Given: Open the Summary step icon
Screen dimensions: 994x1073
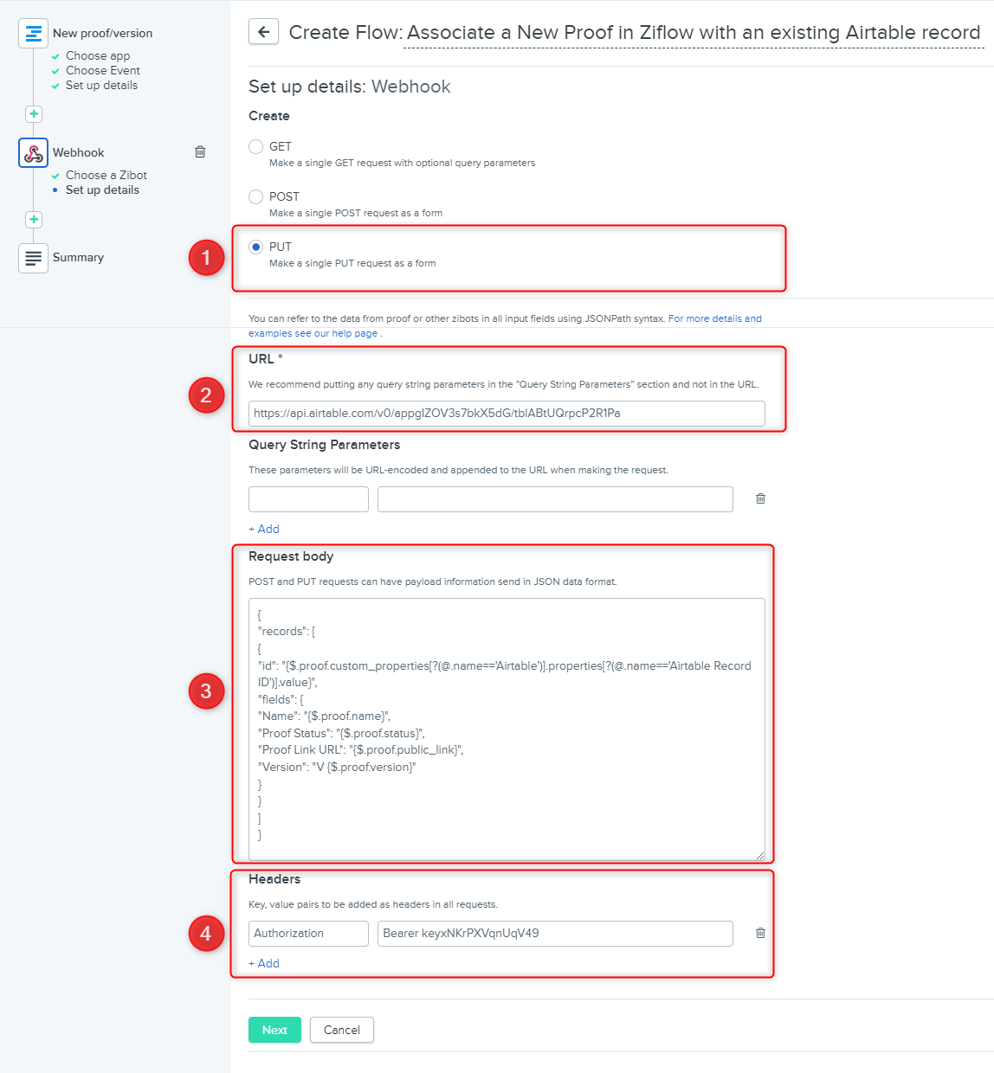Looking at the screenshot, I should 33,258.
